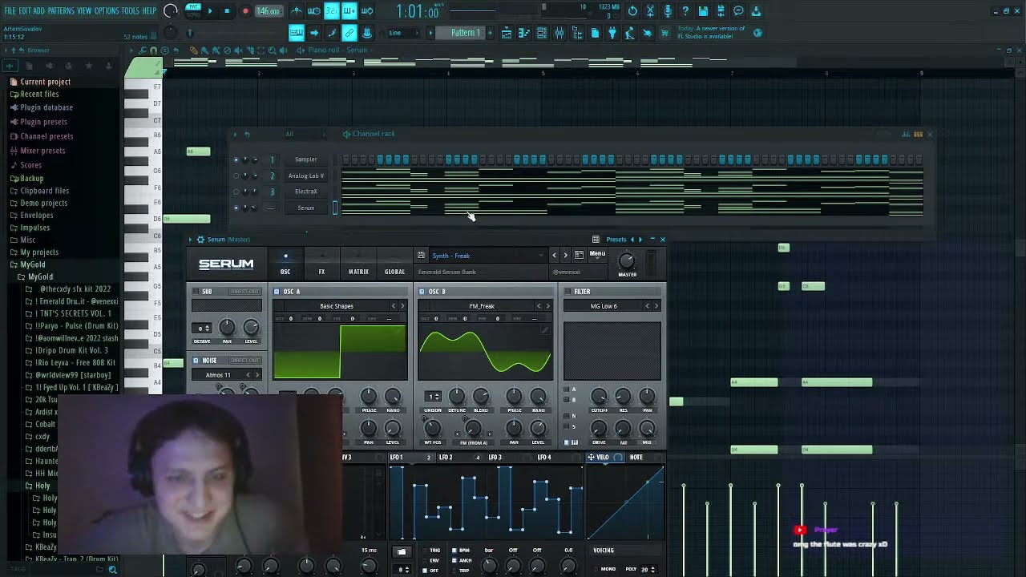
Task: Save project with floppy disk icon
Action: coord(703,11)
